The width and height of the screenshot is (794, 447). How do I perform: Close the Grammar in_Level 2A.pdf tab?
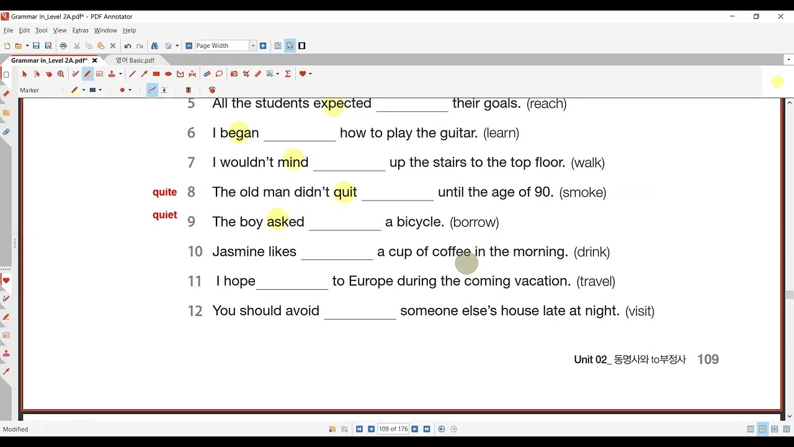click(95, 60)
